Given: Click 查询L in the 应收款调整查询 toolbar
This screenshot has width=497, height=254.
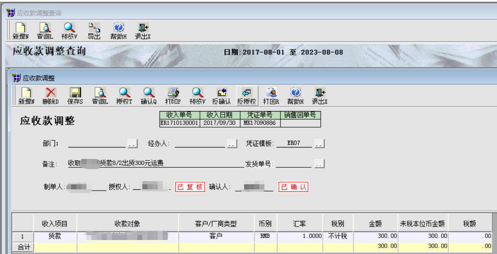Looking at the screenshot, I should (x=45, y=31).
